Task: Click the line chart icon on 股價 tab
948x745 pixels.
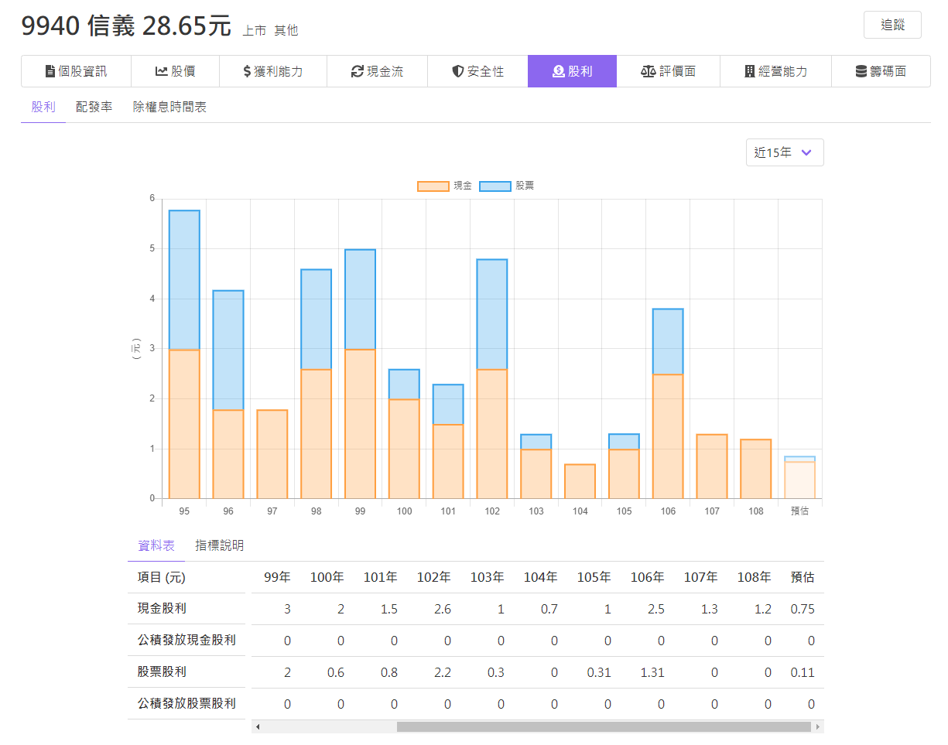Action: click(x=162, y=71)
